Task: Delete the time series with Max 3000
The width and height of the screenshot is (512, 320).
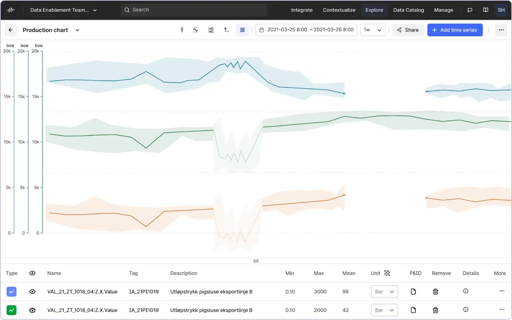Action: [x=436, y=292]
